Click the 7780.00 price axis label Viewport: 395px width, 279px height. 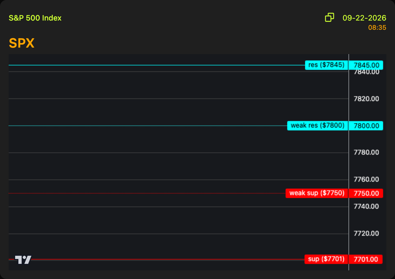[x=366, y=152]
